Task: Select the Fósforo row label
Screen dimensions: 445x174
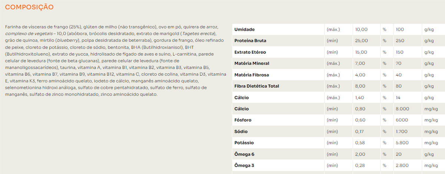Action: click(x=243, y=120)
